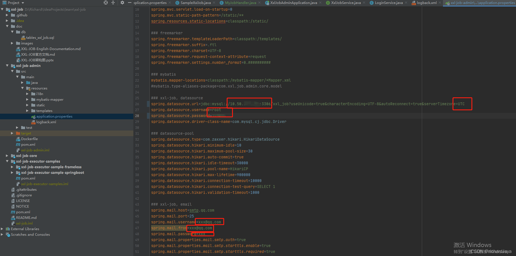Select logback.xml in resources folder

click(46, 122)
